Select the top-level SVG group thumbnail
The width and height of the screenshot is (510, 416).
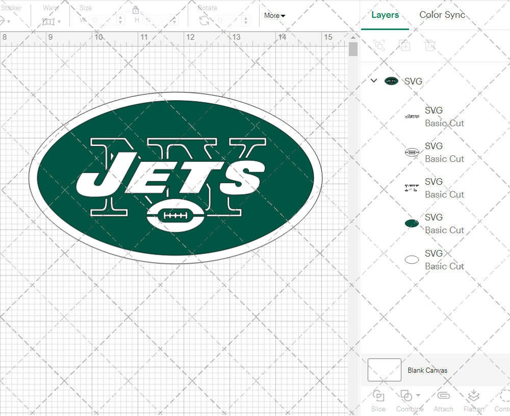click(391, 81)
